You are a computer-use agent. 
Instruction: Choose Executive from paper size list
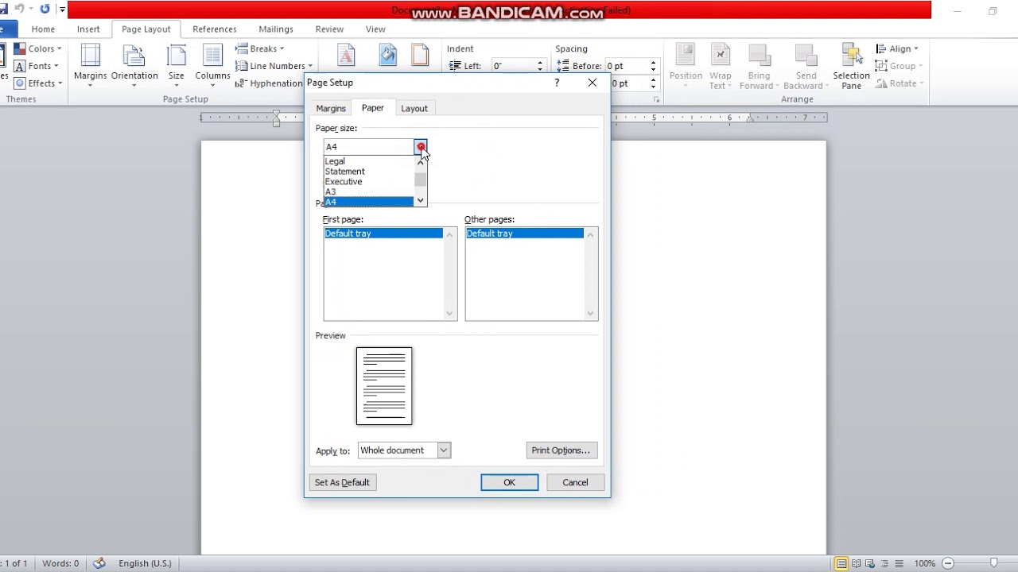pyautogui.click(x=369, y=182)
